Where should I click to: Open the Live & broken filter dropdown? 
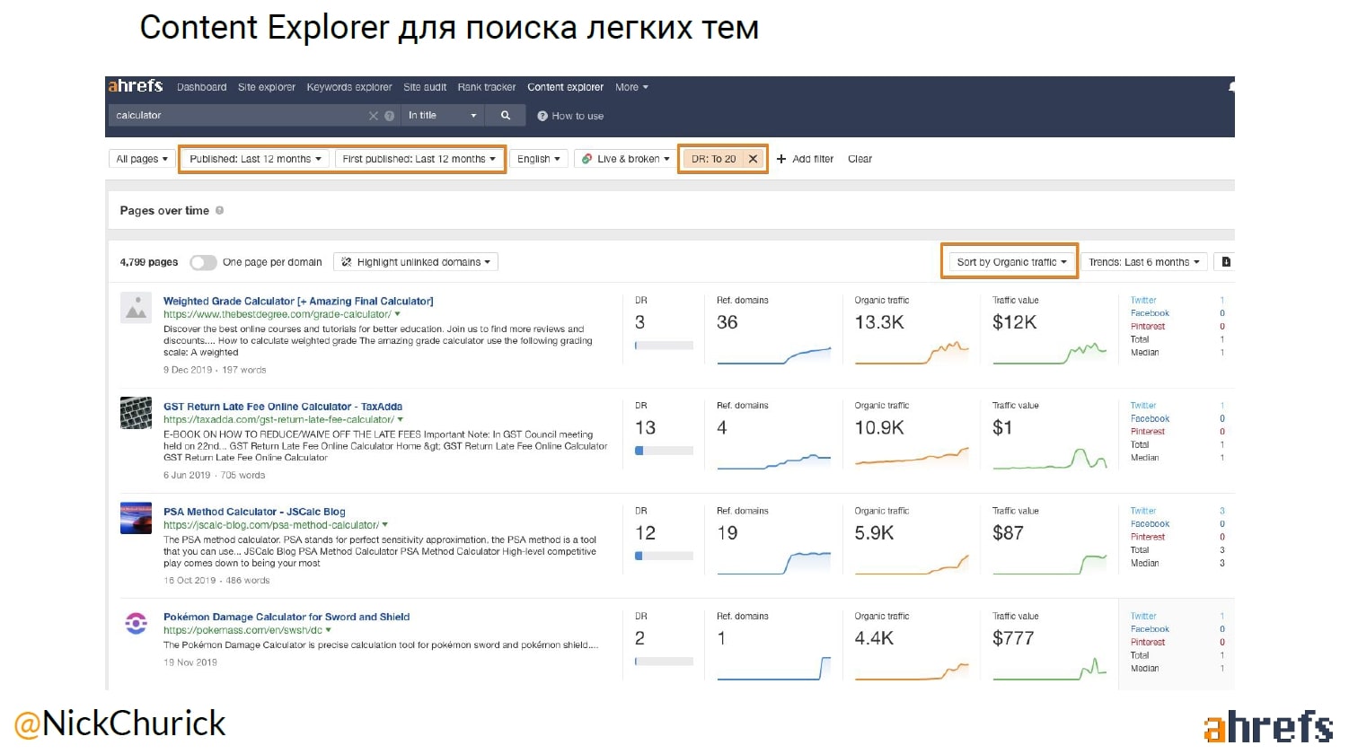click(626, 159)
